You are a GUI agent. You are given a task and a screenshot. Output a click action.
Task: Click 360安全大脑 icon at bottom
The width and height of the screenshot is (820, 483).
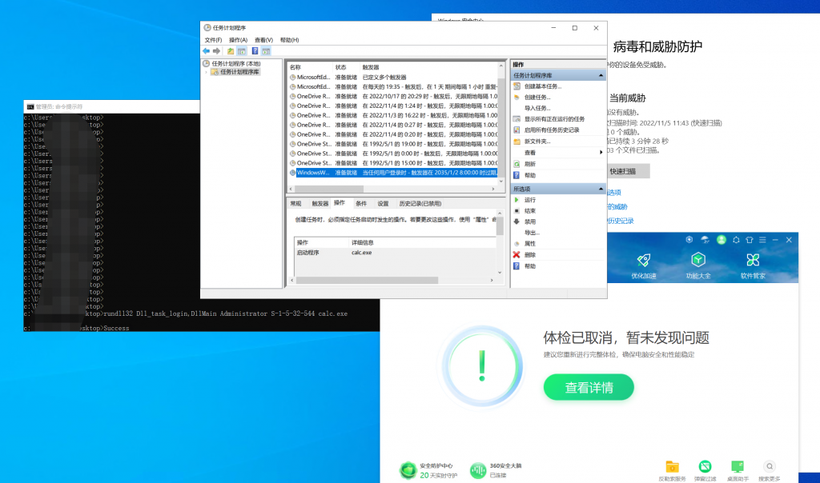click(477, 470)
